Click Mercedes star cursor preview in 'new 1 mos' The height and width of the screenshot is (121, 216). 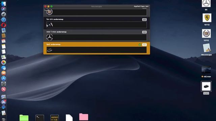coord(50,37)
